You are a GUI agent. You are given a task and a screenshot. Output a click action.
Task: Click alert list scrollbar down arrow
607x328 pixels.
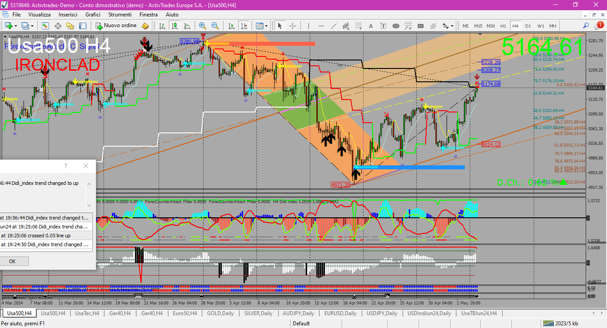coord(89,205)
